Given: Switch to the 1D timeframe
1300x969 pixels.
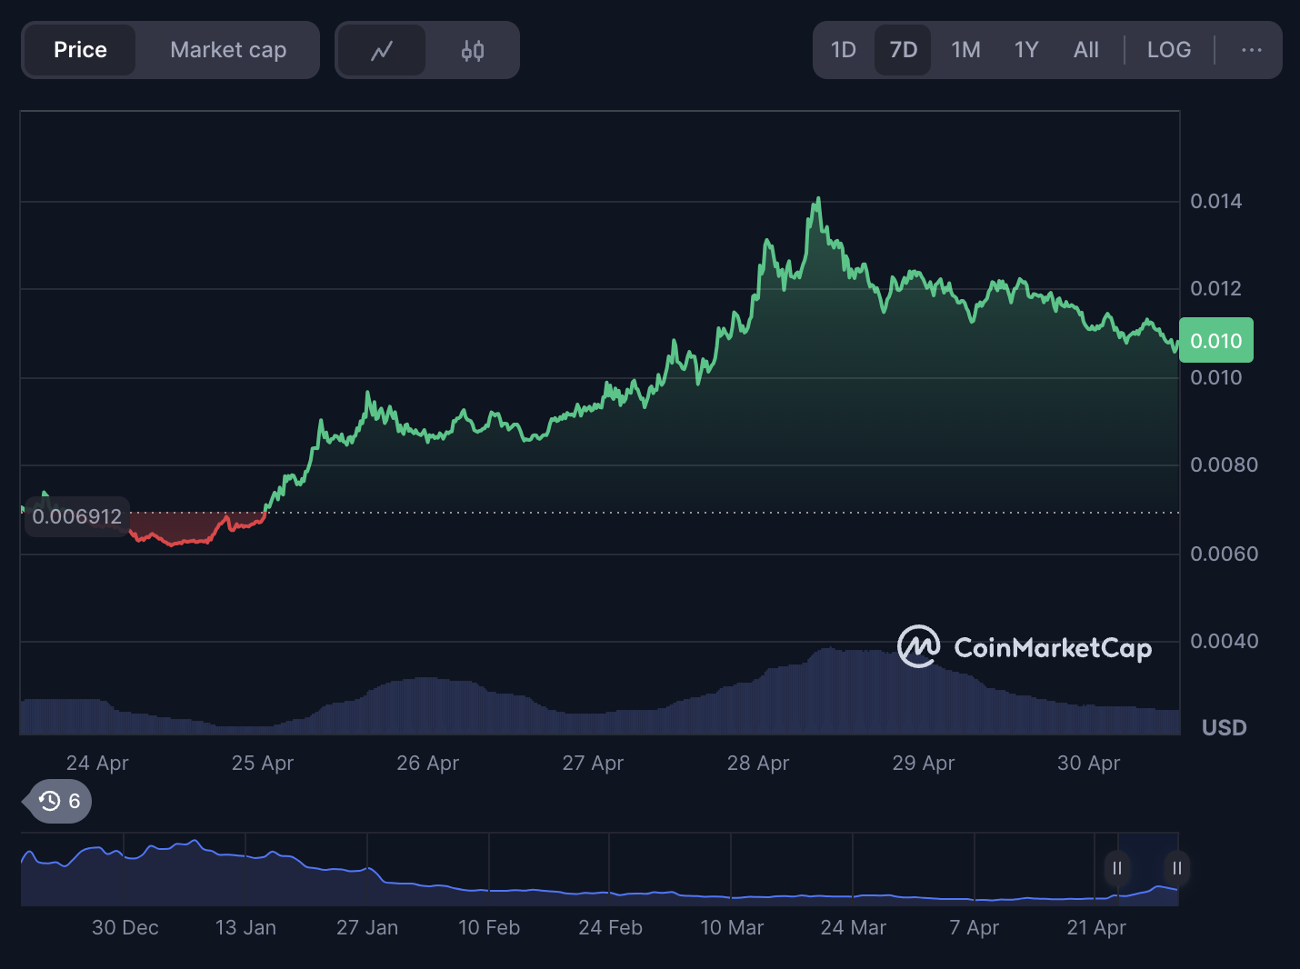Looking at the screenshot, I should point(844,50).
